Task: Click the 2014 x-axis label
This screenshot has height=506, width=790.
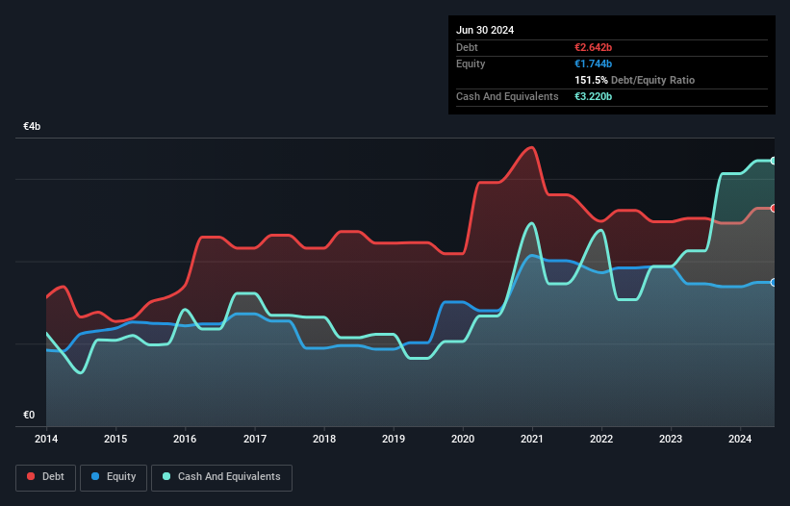Action: click(x=45, y=440)
